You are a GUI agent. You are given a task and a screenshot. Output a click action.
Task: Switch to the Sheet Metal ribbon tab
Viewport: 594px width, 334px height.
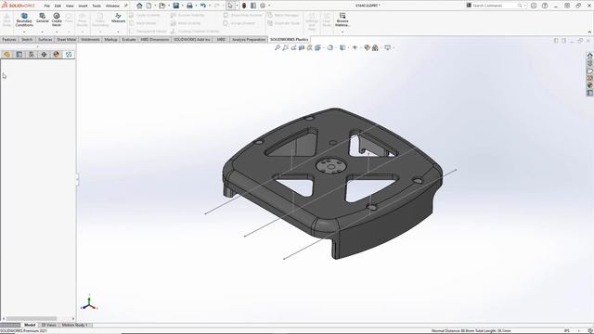pyautogui.click(x=66, y=39)
